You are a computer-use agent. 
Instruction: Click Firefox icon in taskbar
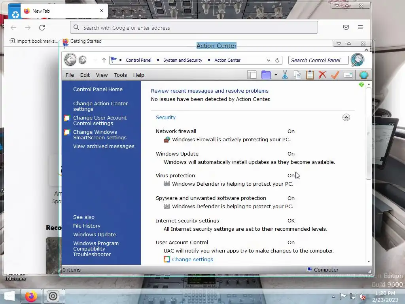31,296
